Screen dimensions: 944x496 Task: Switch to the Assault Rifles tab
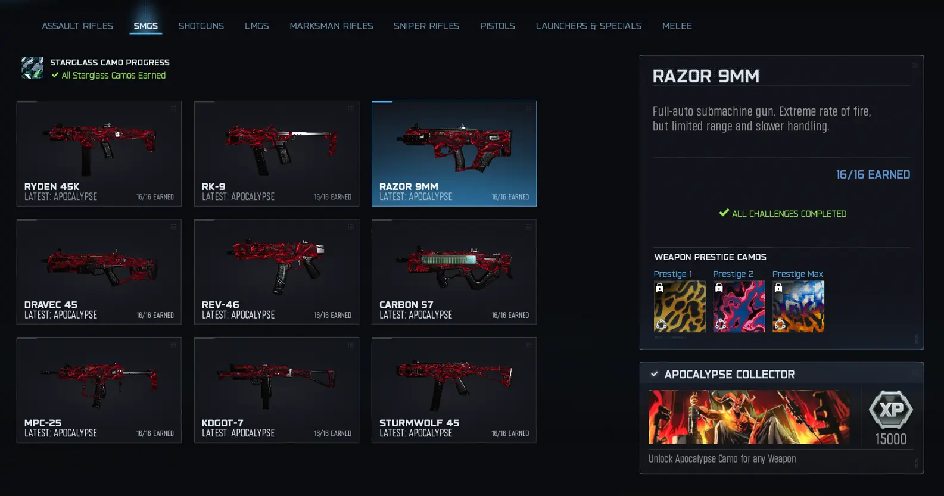tap(77, 26)
